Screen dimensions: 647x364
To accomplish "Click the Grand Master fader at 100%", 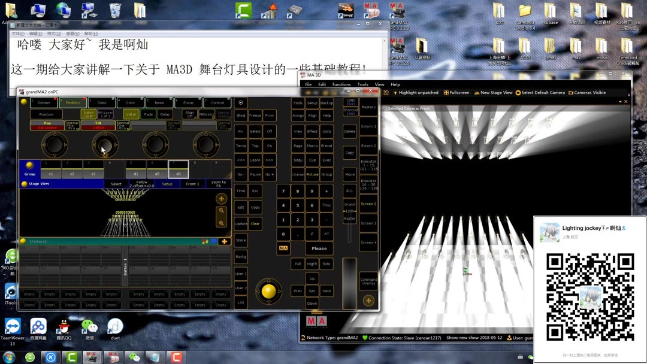I will pos(349,211).
